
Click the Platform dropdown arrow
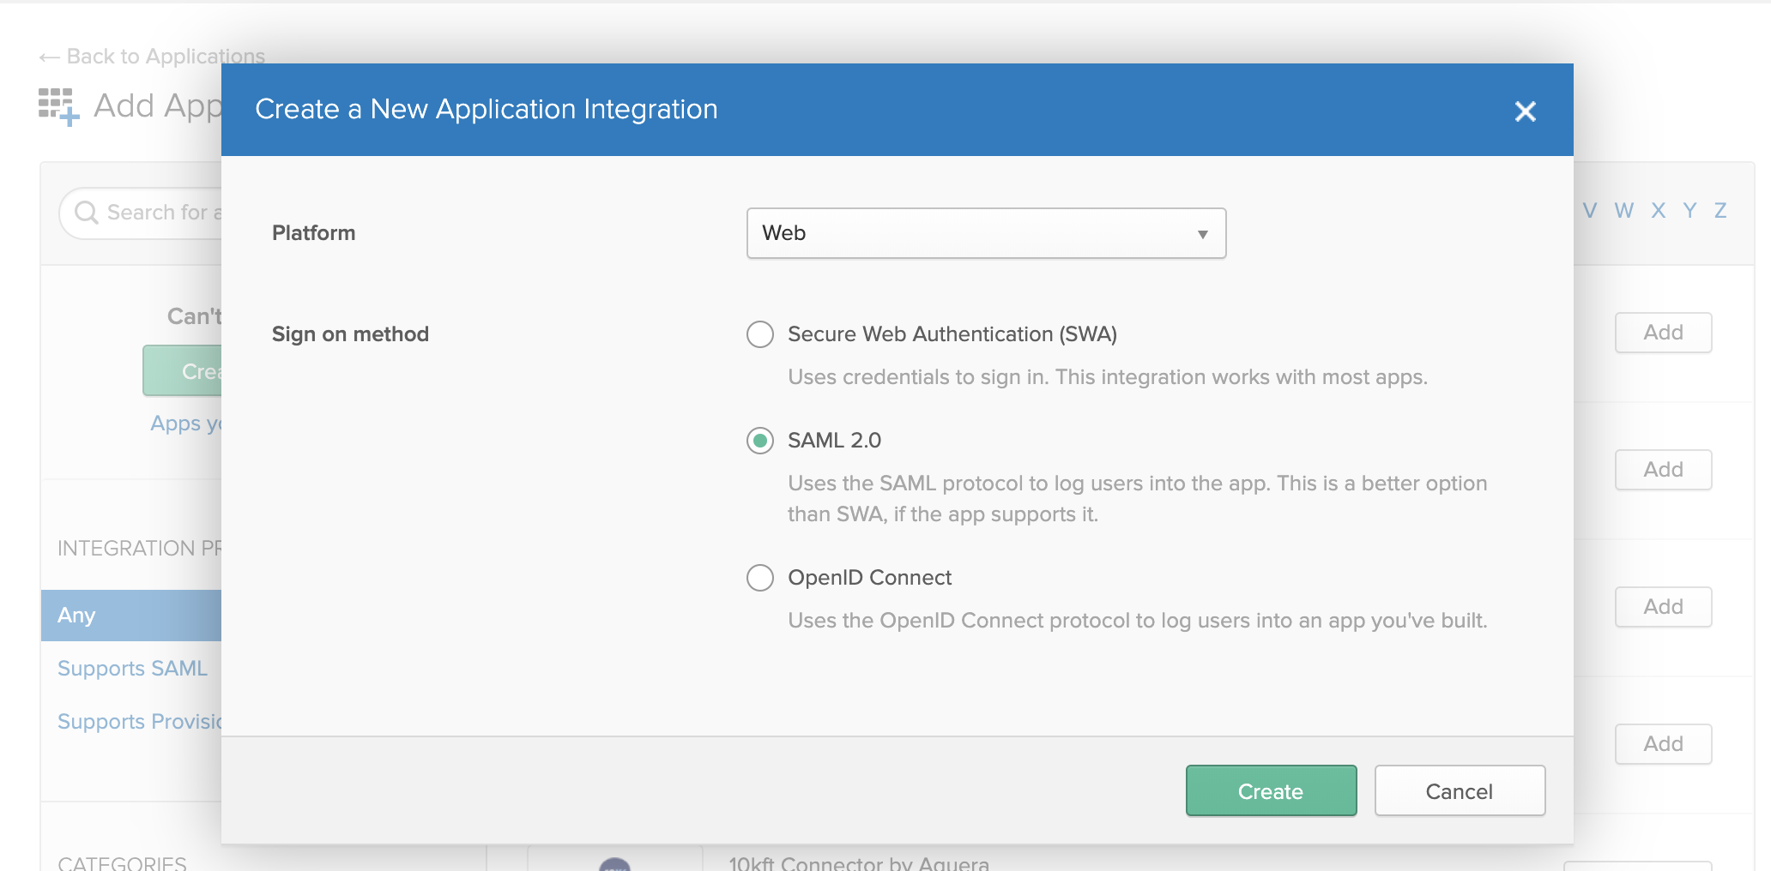point(1202,234)
